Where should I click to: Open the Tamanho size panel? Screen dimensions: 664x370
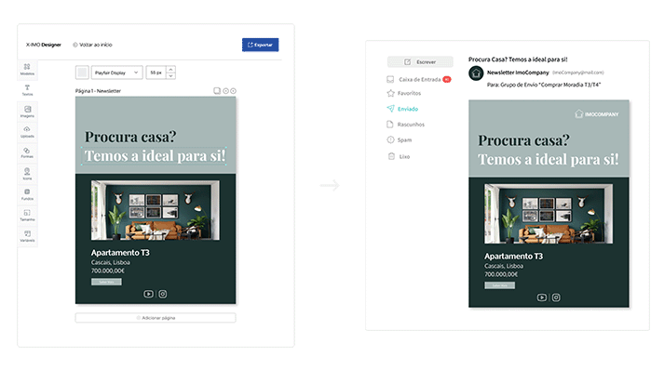27,216
